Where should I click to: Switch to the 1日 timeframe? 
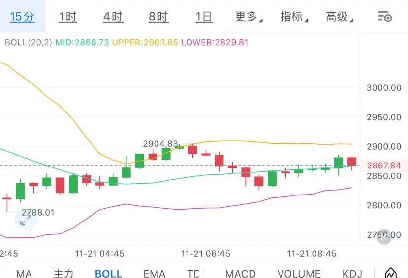click(x=204, y=17)
